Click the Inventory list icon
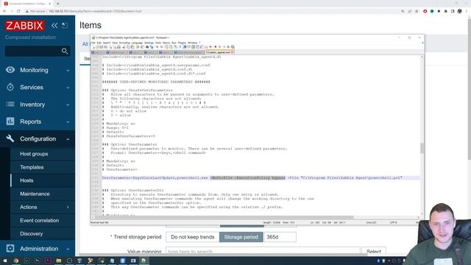471x265 pixels. [10, 105]
